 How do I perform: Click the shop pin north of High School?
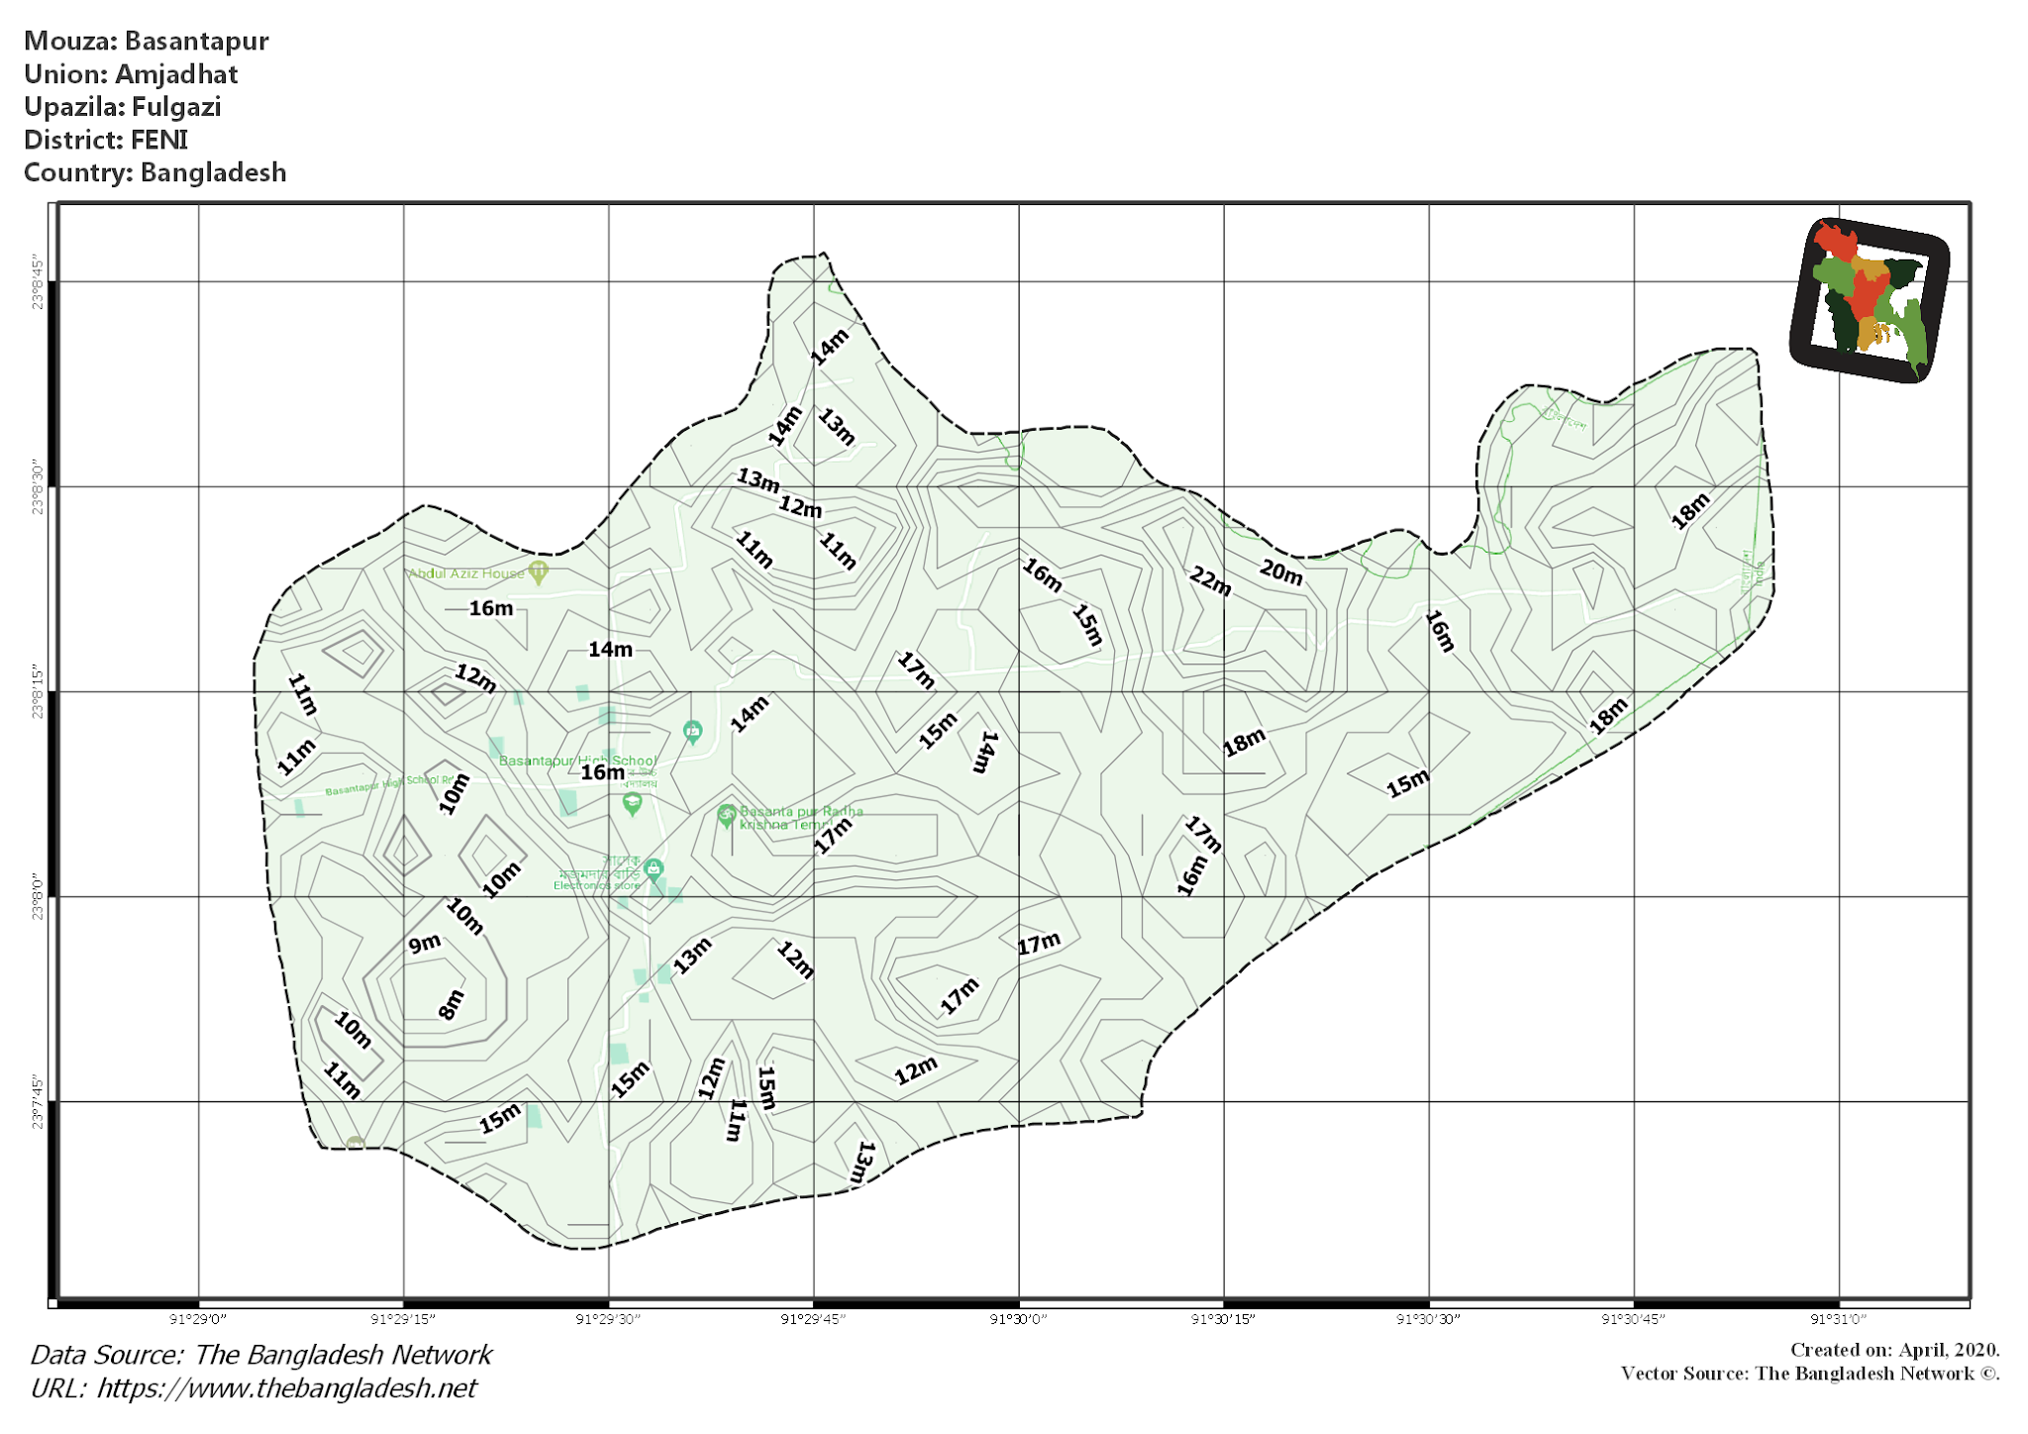click(x=692, y=732)
